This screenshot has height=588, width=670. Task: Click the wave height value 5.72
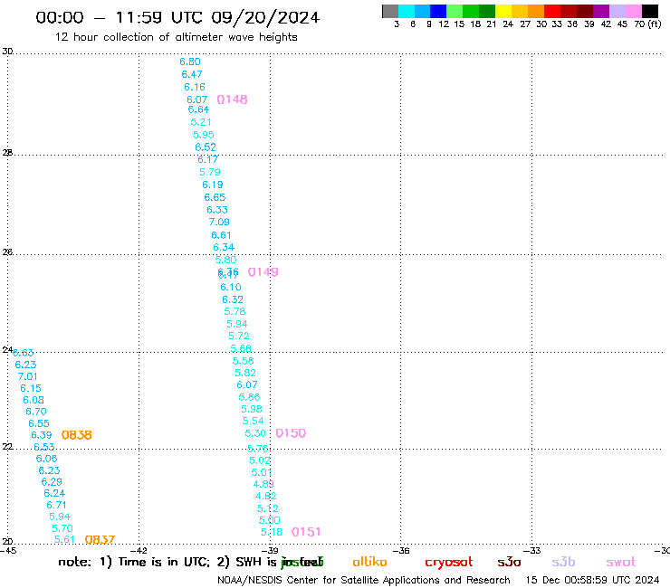click(x=239, y=336)
